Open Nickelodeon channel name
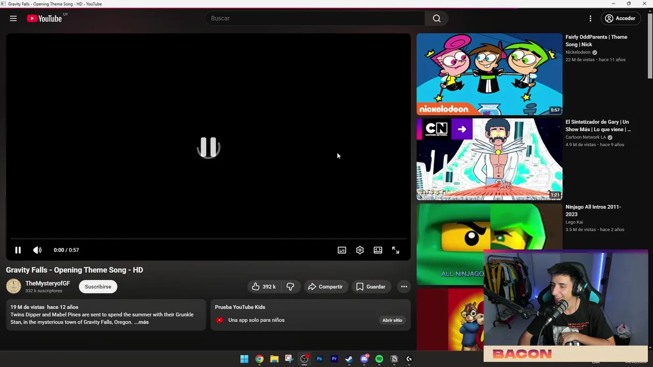This screenshot has height=367, width=653. tap(577, 52)
